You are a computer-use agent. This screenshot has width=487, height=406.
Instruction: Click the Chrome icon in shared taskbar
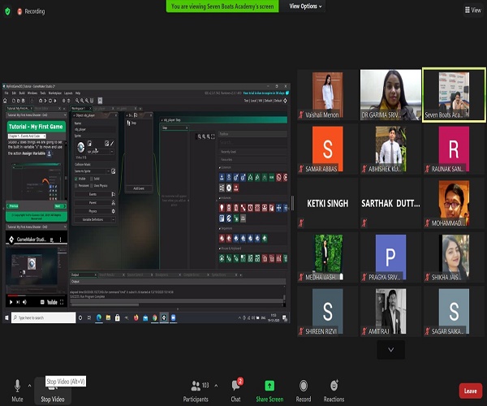pyautogui.click(x=155, y=317)
